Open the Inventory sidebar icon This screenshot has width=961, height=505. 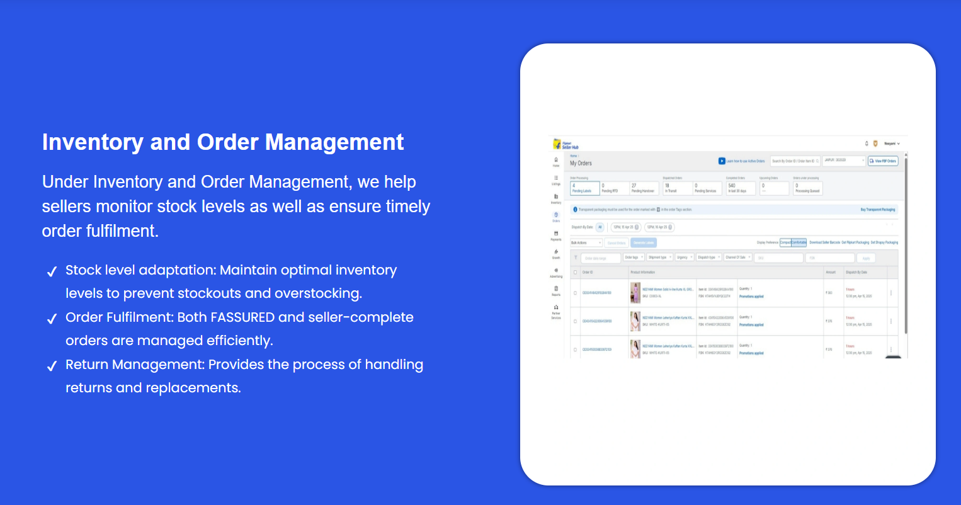(x=556, y=198)
